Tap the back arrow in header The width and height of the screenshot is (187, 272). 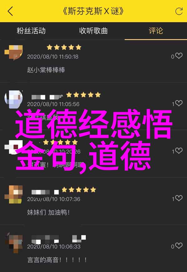[x=10, y=12]
